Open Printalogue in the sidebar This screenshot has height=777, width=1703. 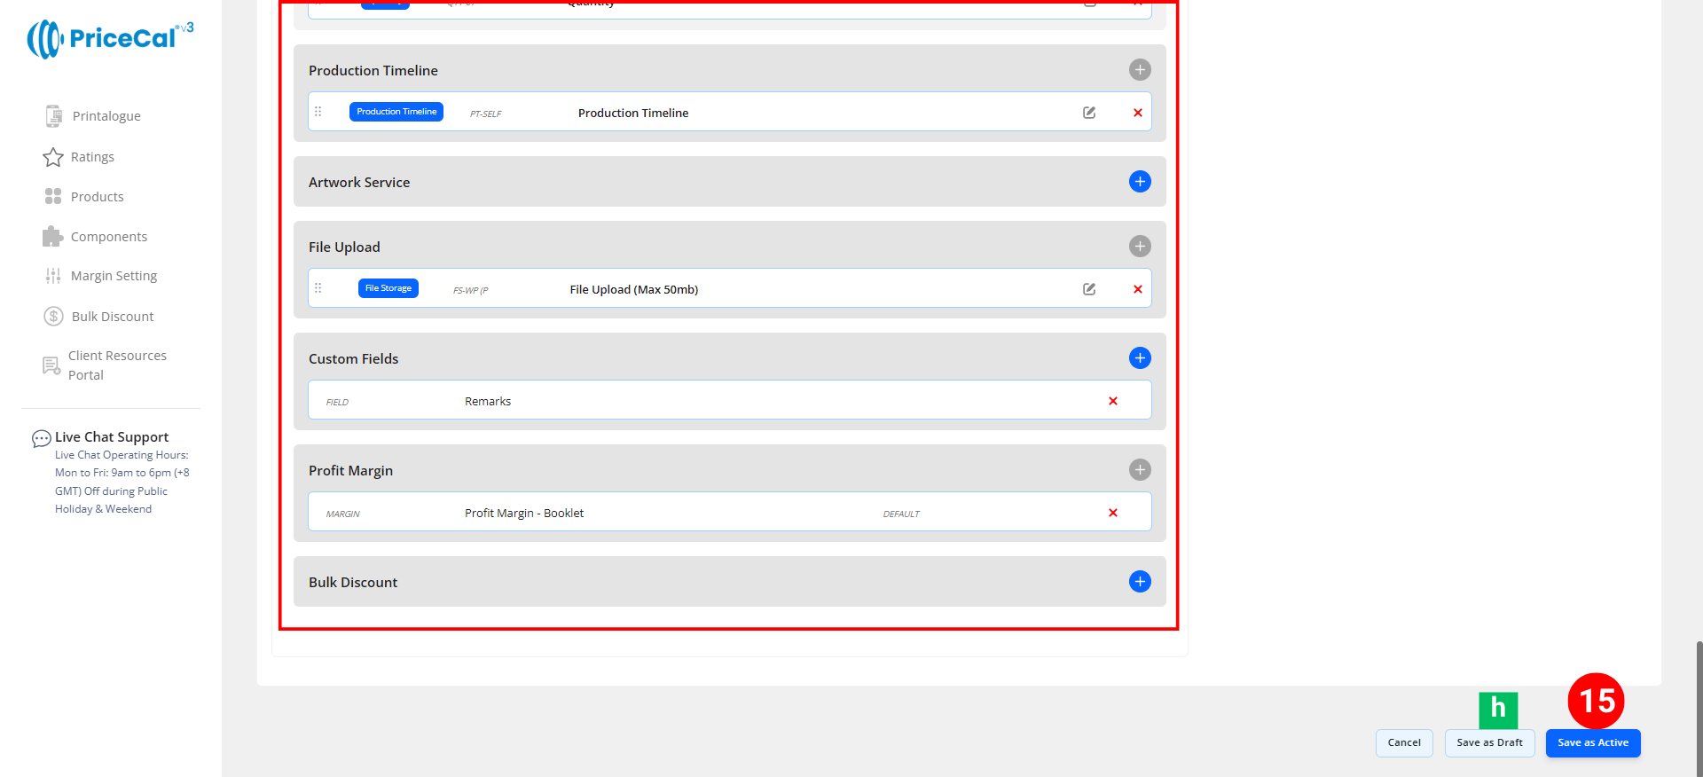point(106,116)
